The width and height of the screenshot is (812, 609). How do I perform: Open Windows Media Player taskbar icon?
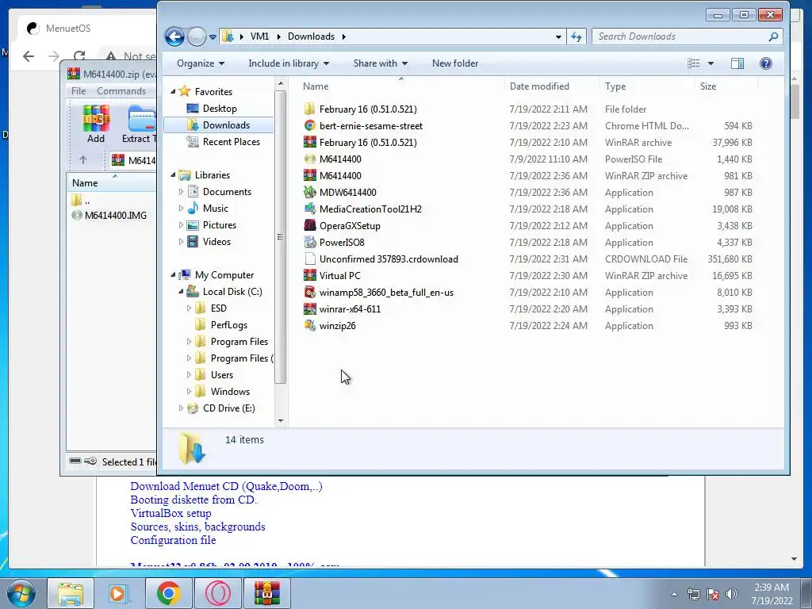119,593
